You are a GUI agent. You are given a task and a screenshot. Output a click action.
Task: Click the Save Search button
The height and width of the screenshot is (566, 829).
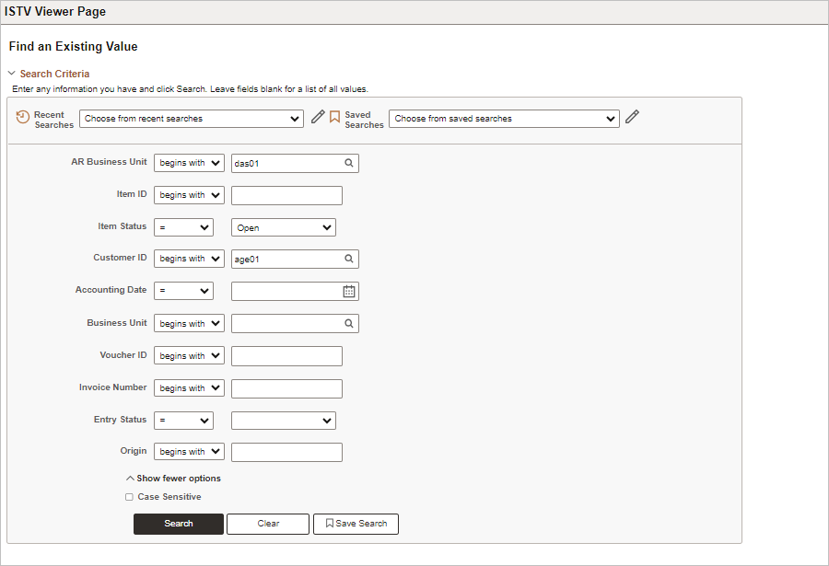[356, 524]
